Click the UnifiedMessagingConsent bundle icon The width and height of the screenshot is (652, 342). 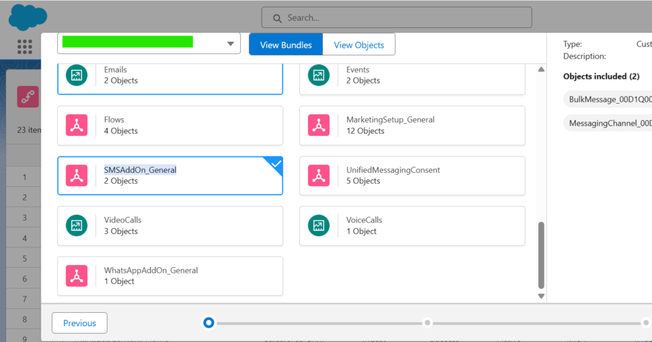click(318, 175)
